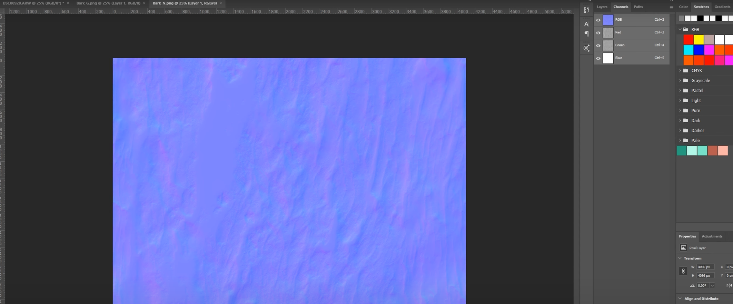The width and height of the screenshot is (733, 304).
Task: Hide the Blue channel
Action: click(598, 58)
